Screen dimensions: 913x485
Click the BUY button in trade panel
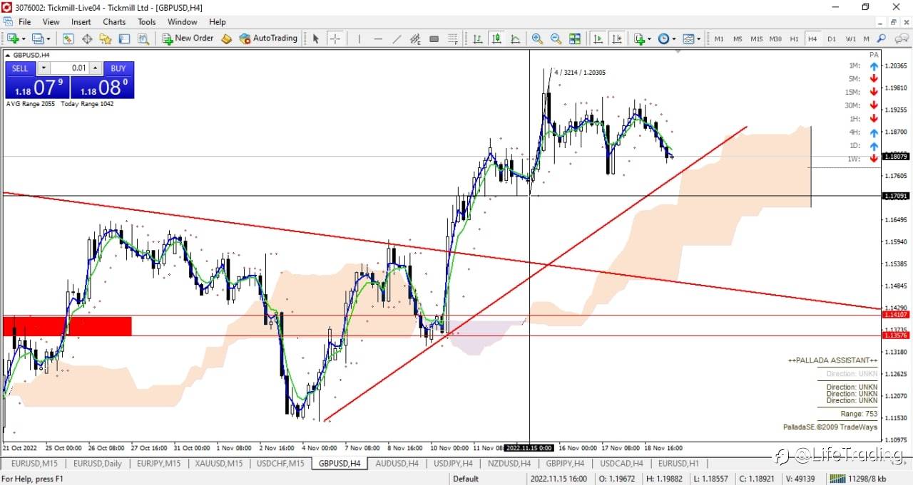click(118, 68)
